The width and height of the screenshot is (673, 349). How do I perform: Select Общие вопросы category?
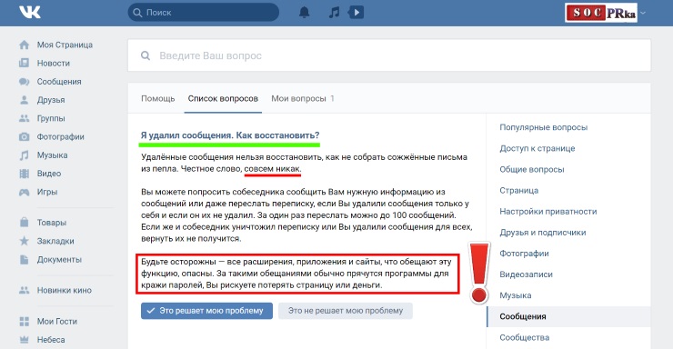point(532,169)
